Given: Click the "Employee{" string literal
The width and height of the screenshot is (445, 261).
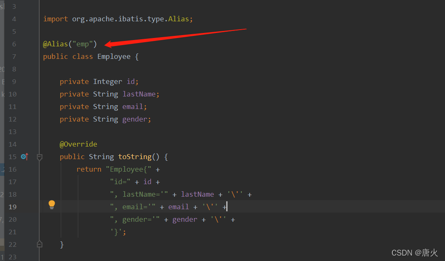Looking at the screenshot, I should tap(129, 169).
